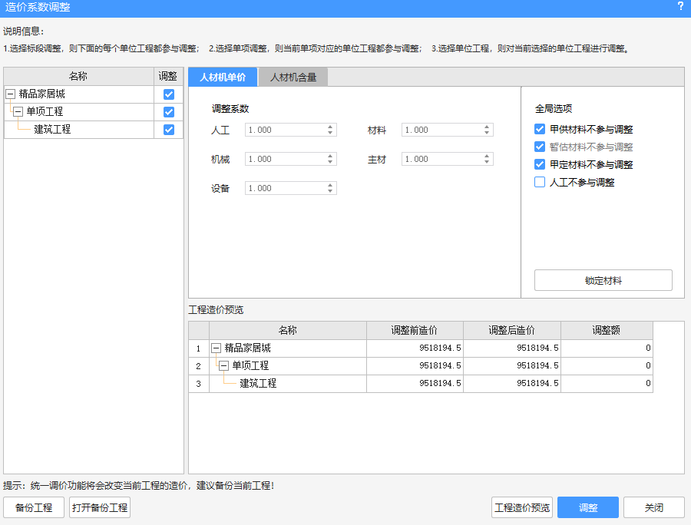Collapse 单项工程 in the preview table

[224, 365]
